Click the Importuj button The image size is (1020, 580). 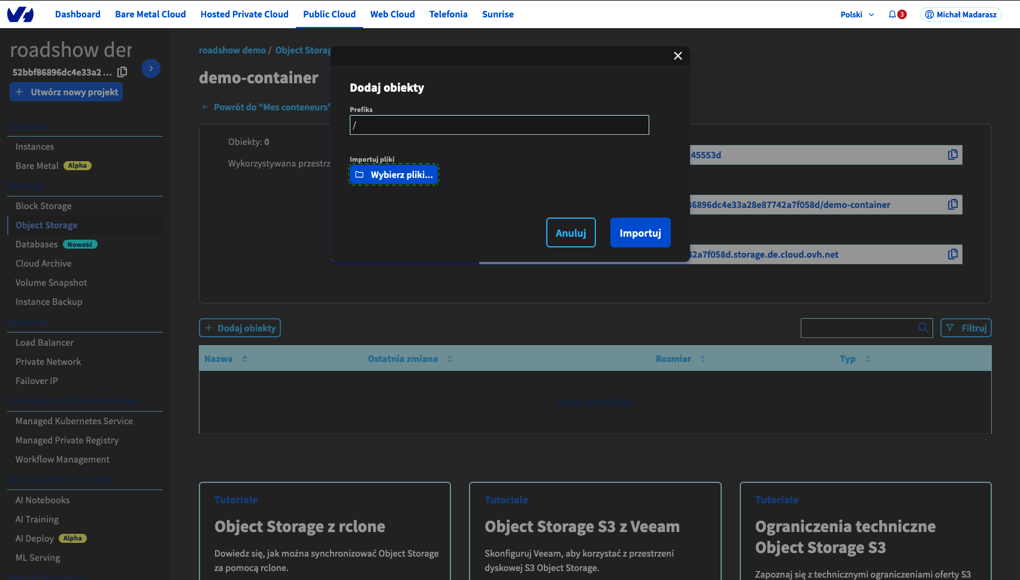pyautogui.click(x=640, y=232)
